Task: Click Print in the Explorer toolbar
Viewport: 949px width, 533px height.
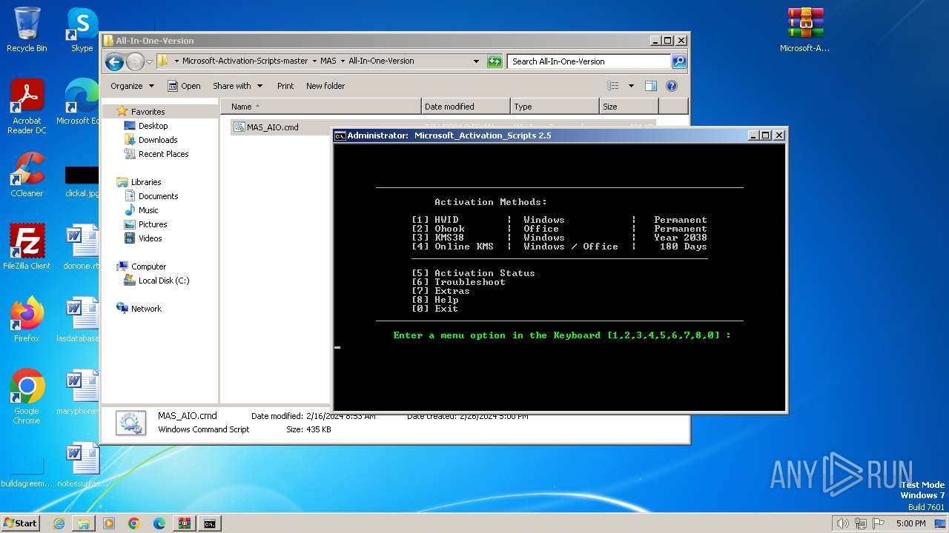Action: pyautogui.click(x=285, y=86)
